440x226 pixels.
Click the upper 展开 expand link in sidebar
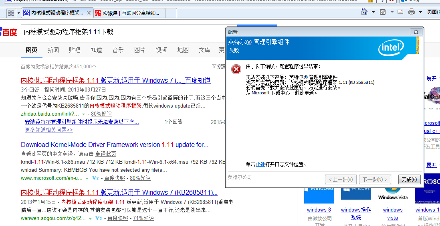click(x=431, y=78)
